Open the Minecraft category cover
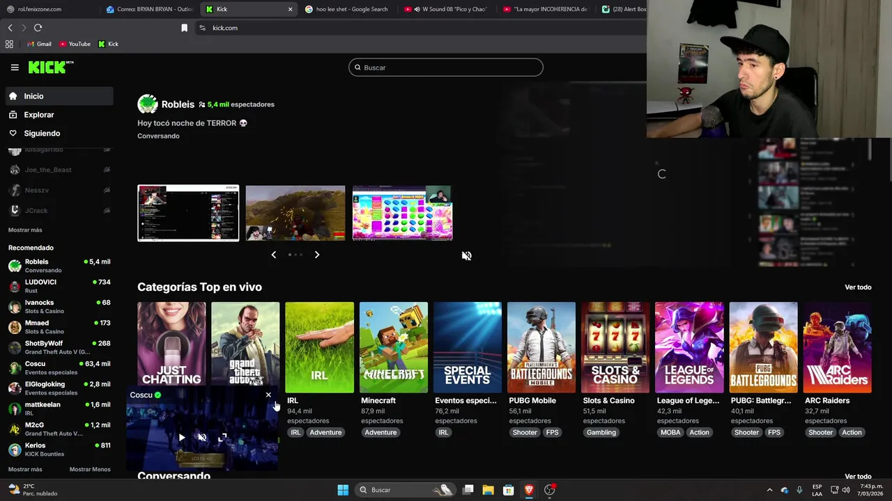The height and width of the screenshot is (501, 892). [394, 347]
